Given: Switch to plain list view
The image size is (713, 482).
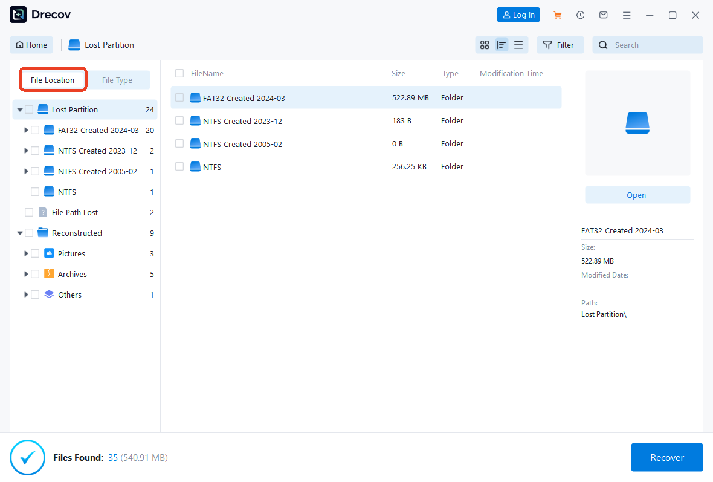Looking at the screenshot, I should [x=518, y=45].
